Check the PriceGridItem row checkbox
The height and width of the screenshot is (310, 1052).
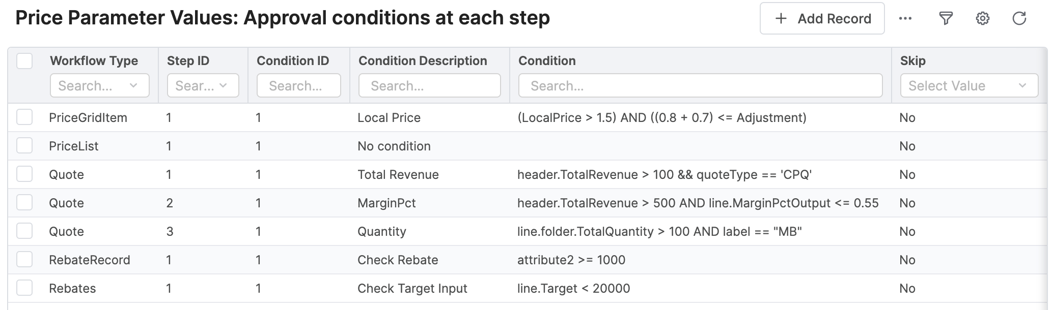coord(24,117)
